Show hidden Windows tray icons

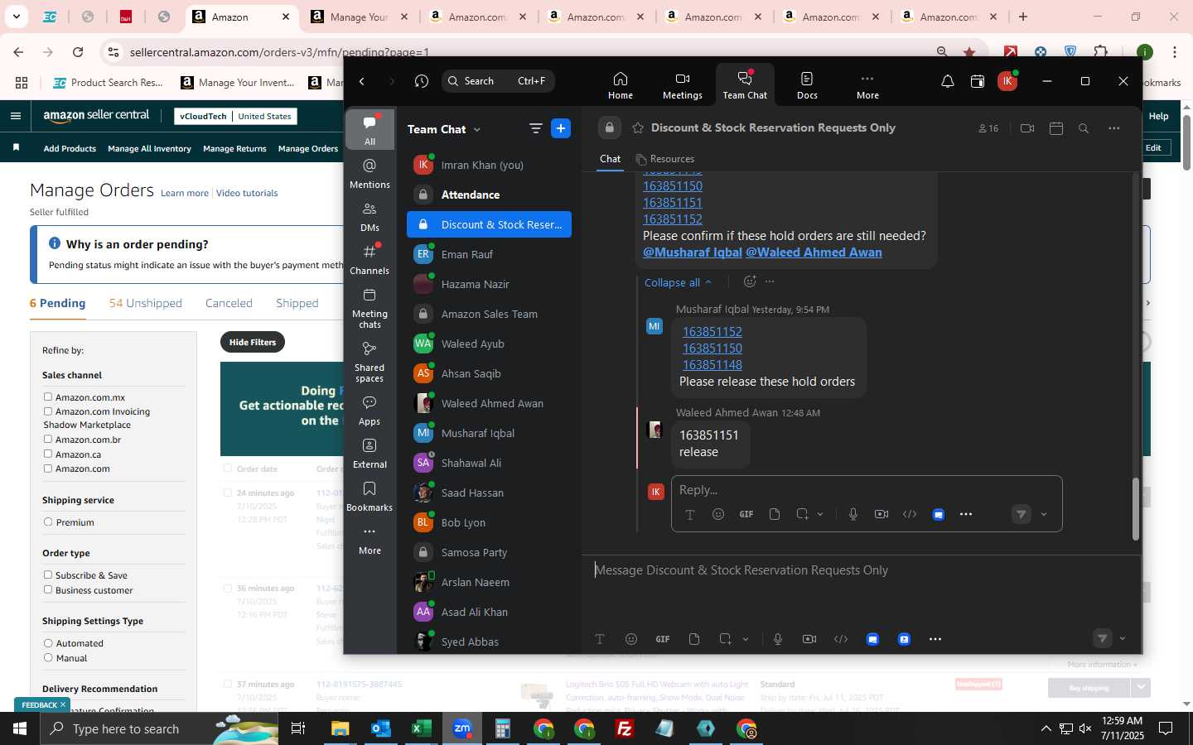coord(1046,728)
